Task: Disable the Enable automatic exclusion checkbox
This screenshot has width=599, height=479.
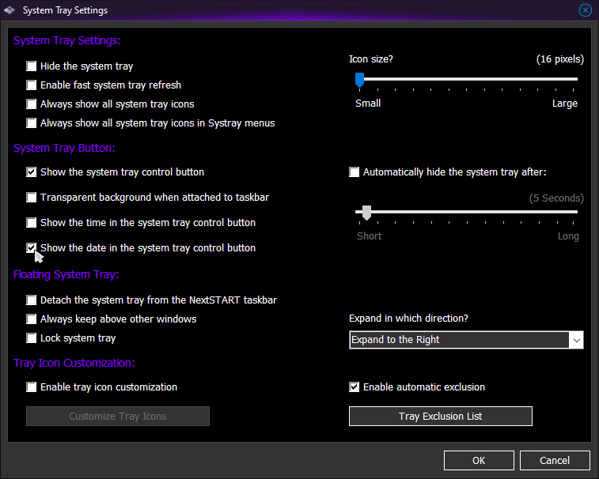Action: tap(354, 387)
